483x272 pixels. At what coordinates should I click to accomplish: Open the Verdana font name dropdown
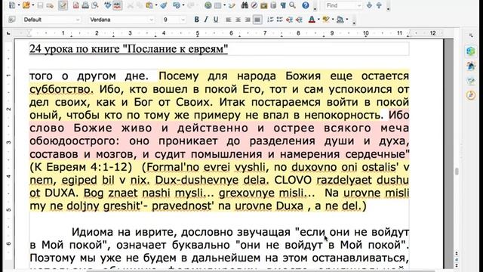151,20
